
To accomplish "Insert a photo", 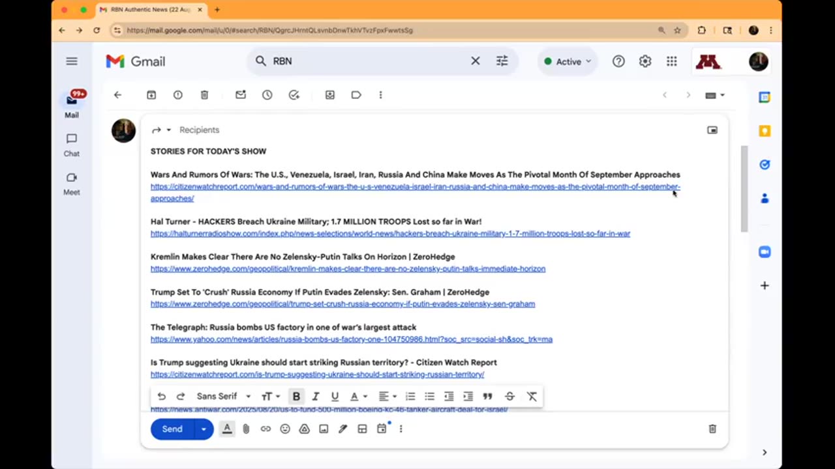I will (324, 429).
